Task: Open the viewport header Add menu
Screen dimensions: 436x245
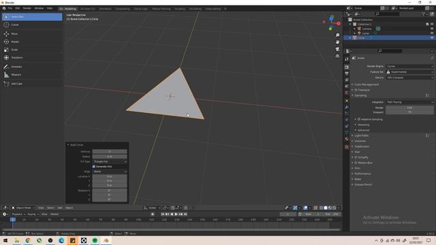Action: pos(60,208)
